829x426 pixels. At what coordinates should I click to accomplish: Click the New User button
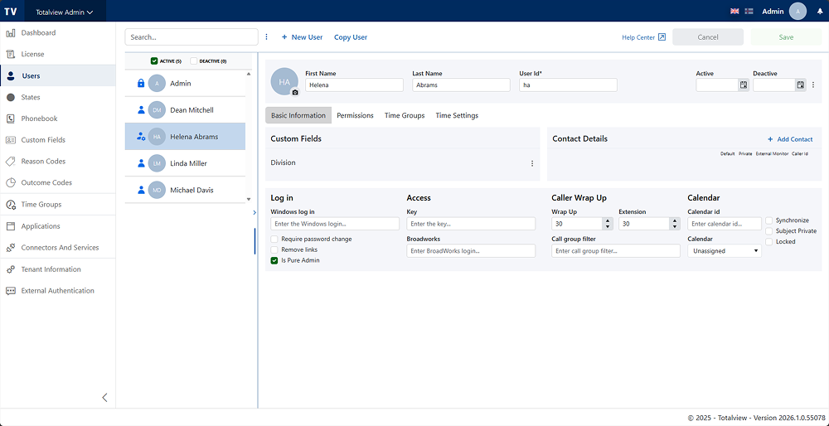pyautogui.click(x=302, y=37)
